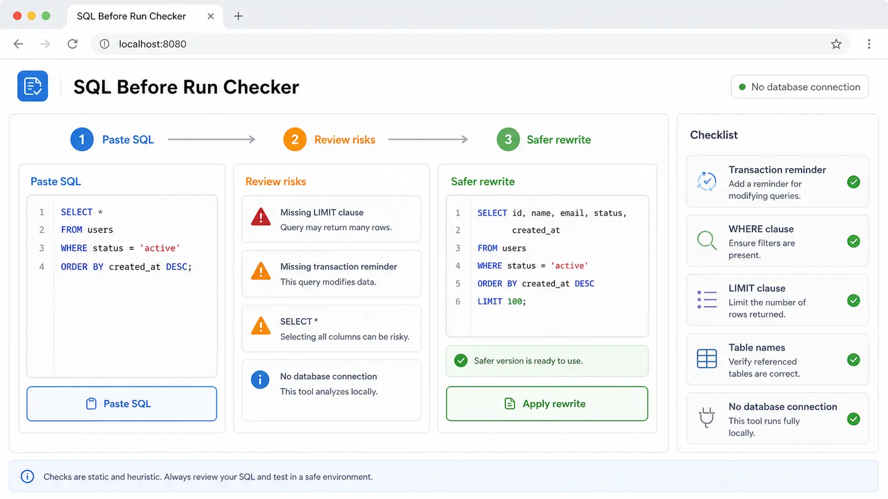The height and width of the screenshot is (499, 888).
Task: Click the SQL Before Run Checker logo icon
Action: (x=33, y=86)
